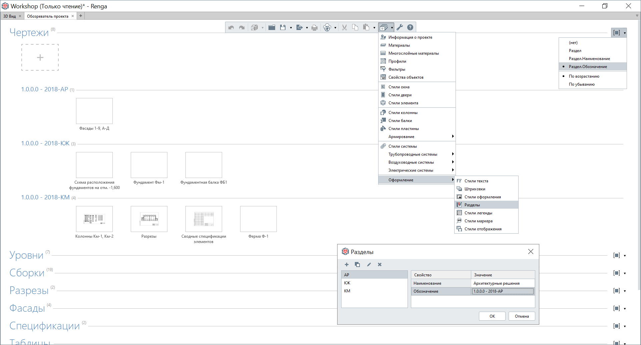Save project with floppy disk icon
Image resolution: width=641 pixels, height=345 pixels.
283,28
